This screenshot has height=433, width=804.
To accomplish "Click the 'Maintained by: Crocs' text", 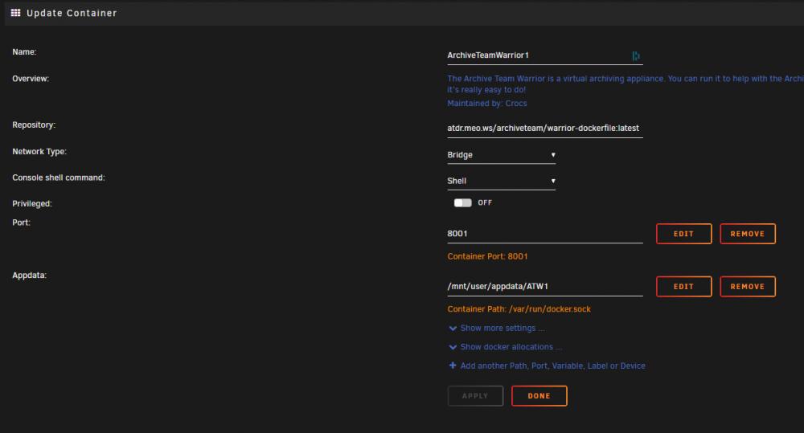I will (487, 104).
